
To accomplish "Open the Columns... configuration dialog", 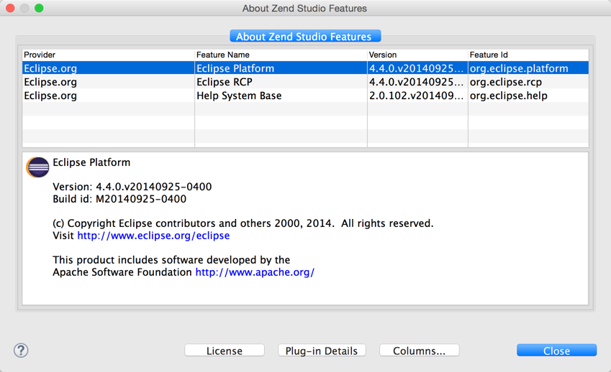I will (420, 350).
